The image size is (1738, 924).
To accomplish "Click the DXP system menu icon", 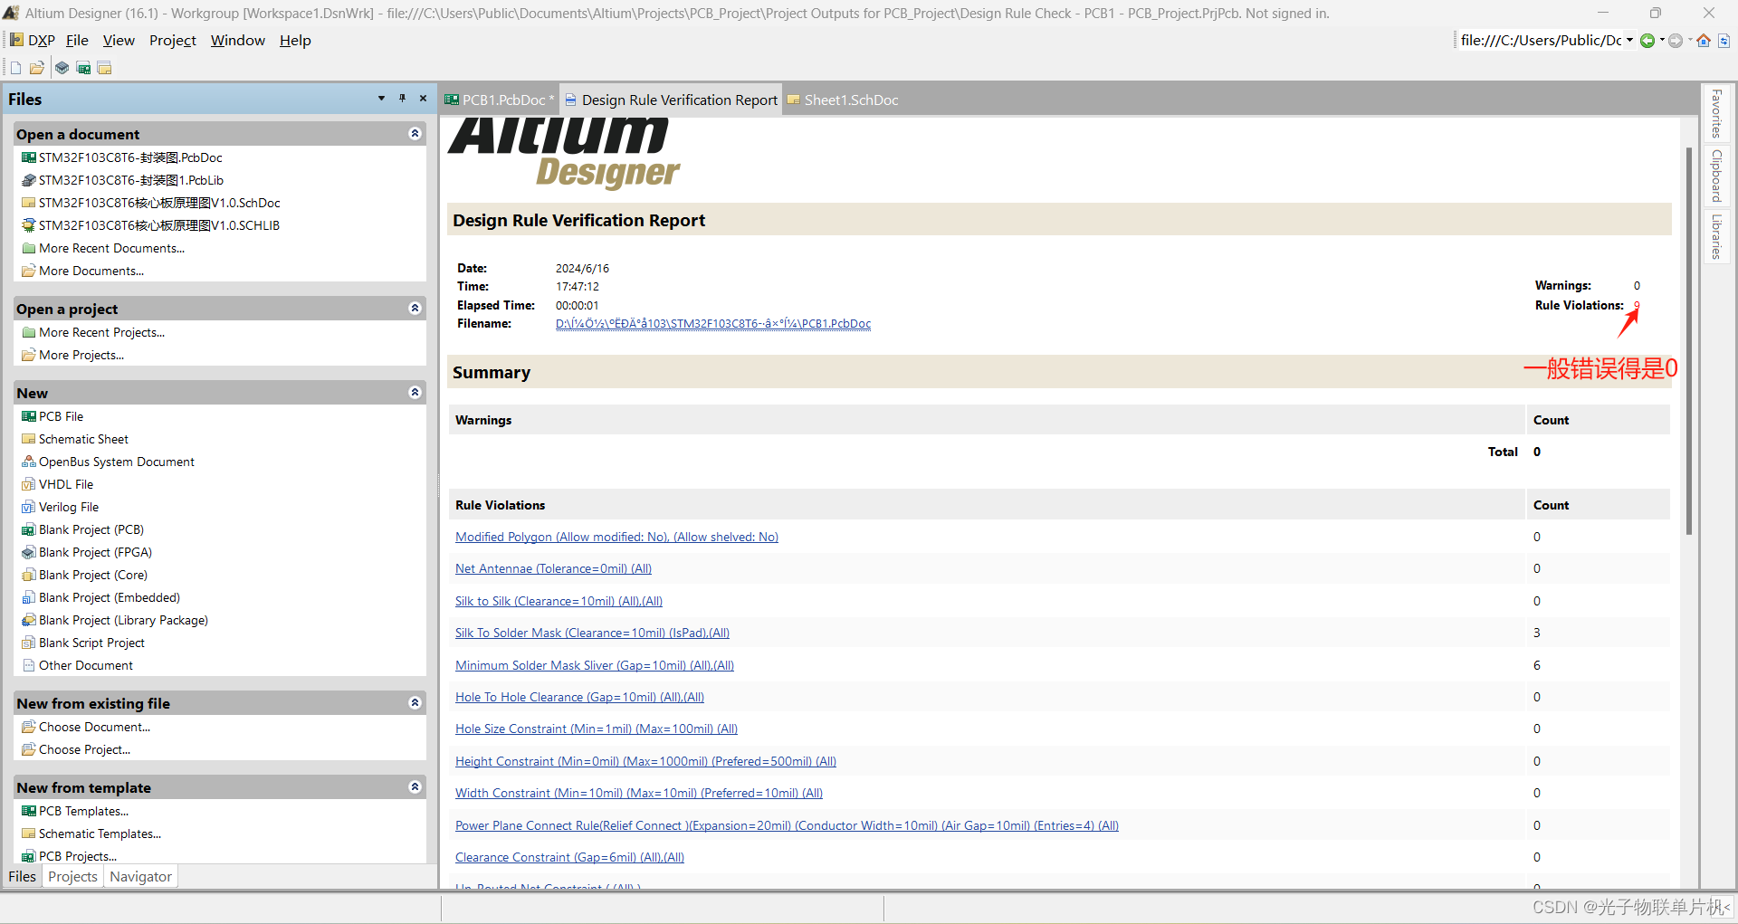I will click(x=33, y=40).
